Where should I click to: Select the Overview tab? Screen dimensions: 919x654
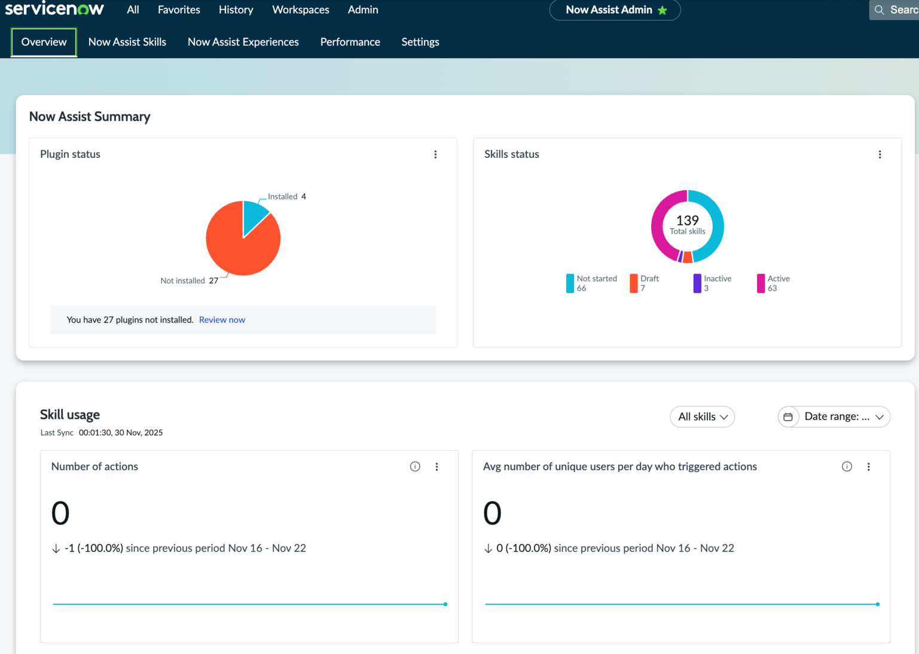44,42
